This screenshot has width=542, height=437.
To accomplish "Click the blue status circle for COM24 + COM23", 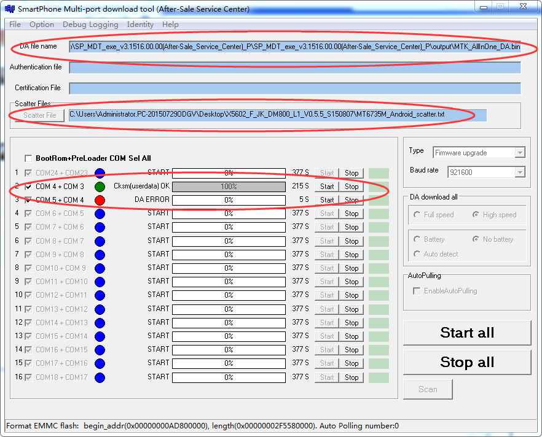I will (100, 173).
